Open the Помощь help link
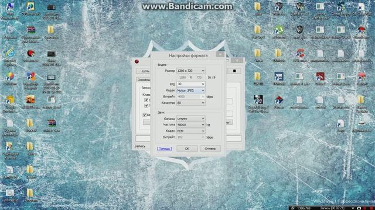This screenshot has width=375, height=210. coord(165,149)
